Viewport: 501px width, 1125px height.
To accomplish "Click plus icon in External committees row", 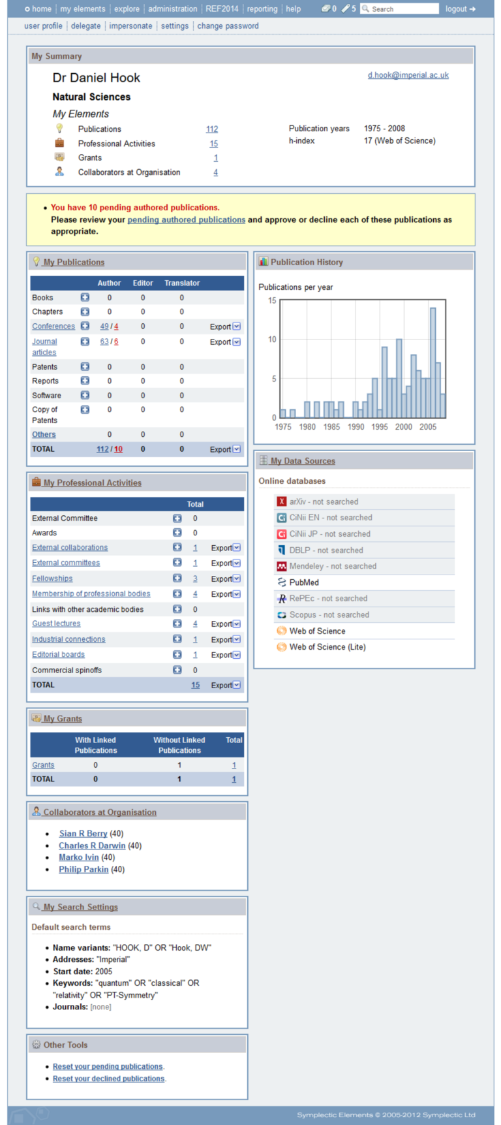I will 177,562.
